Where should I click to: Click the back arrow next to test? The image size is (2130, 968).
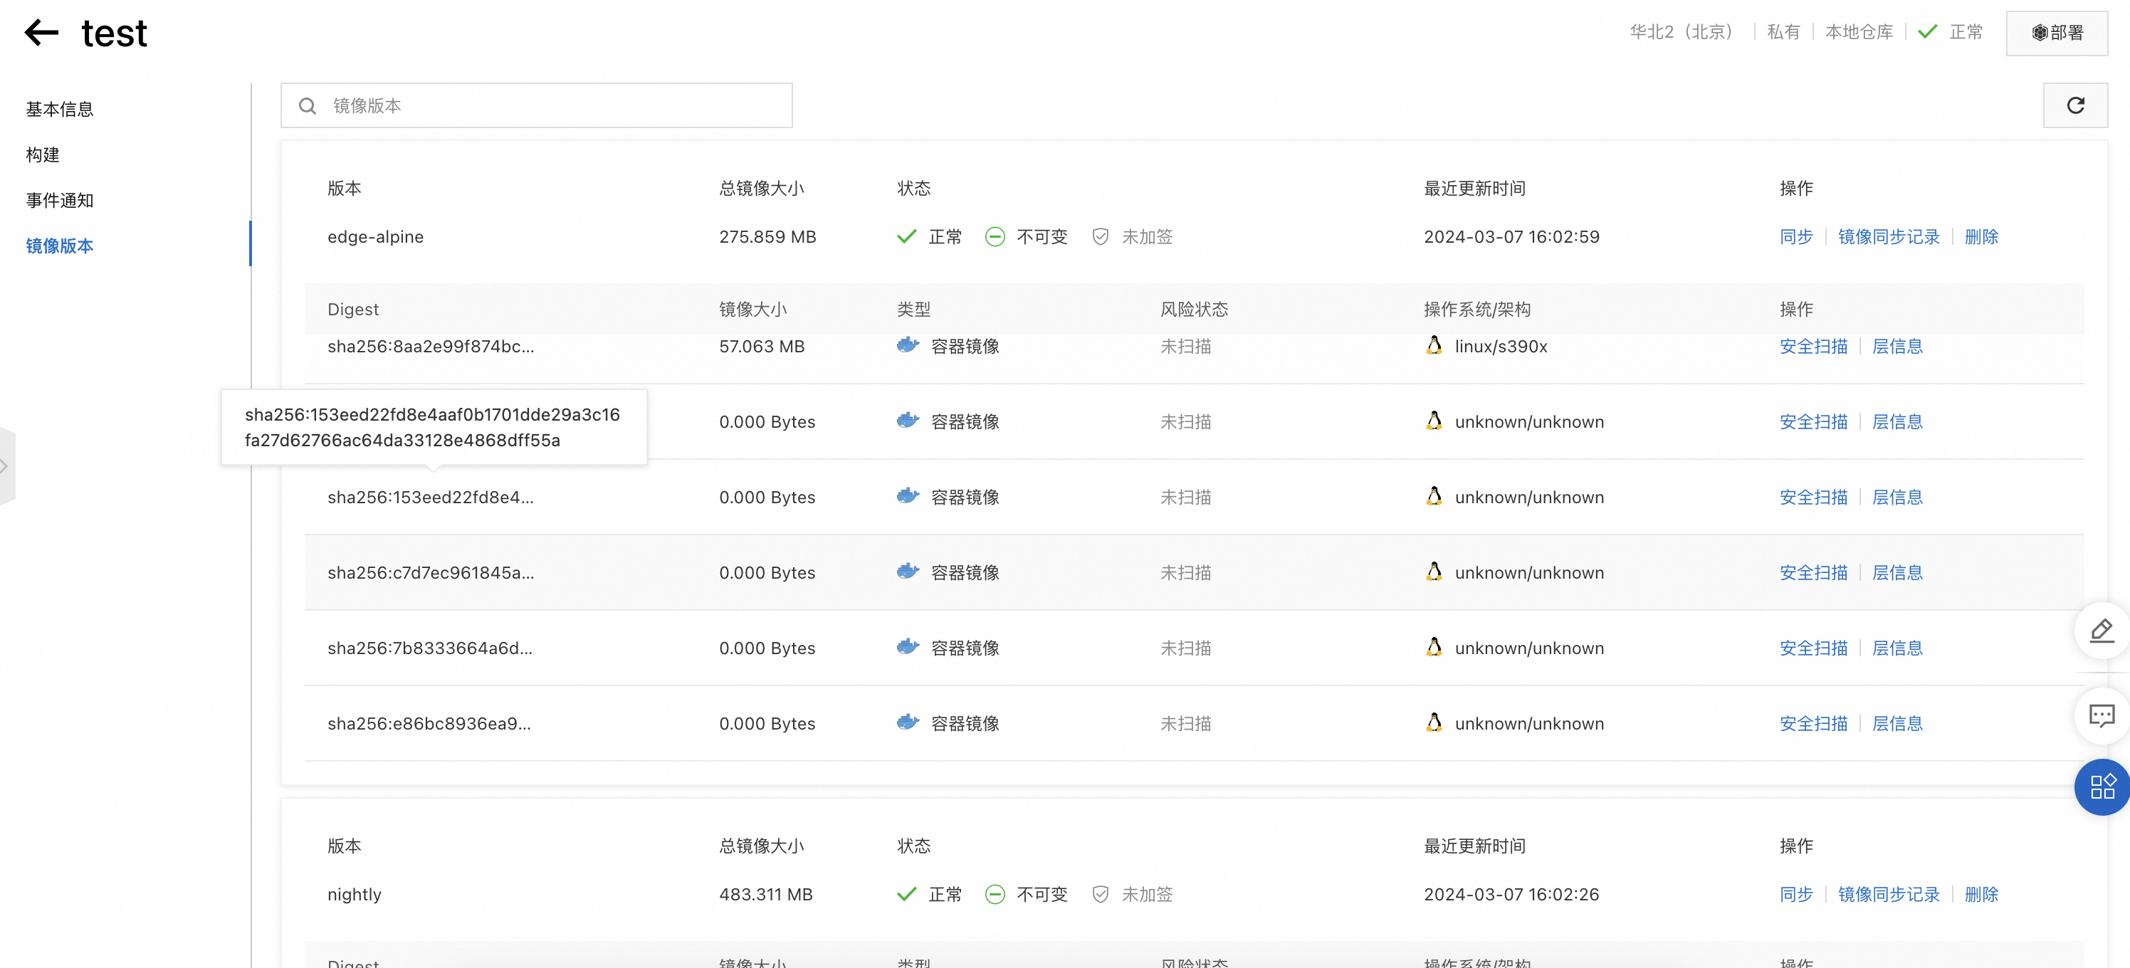(x=41, y=33)
